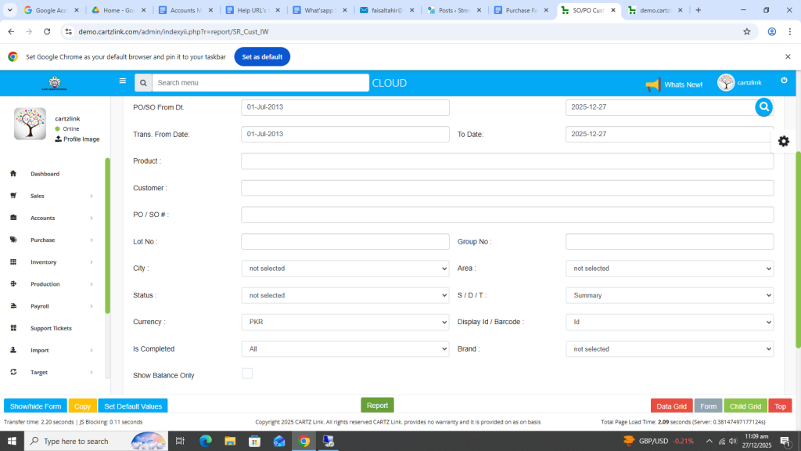Click the Product input field
Image resolution: width=801 pixels, height=451 pixels.
click(507, 161)
